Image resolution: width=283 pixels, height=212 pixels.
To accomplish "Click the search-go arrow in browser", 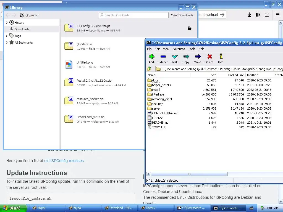I will click(222, 15).
